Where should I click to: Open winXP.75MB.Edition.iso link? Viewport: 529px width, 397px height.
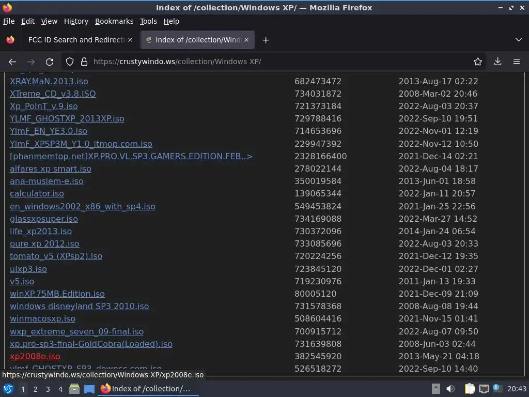(x=57, y=294)
